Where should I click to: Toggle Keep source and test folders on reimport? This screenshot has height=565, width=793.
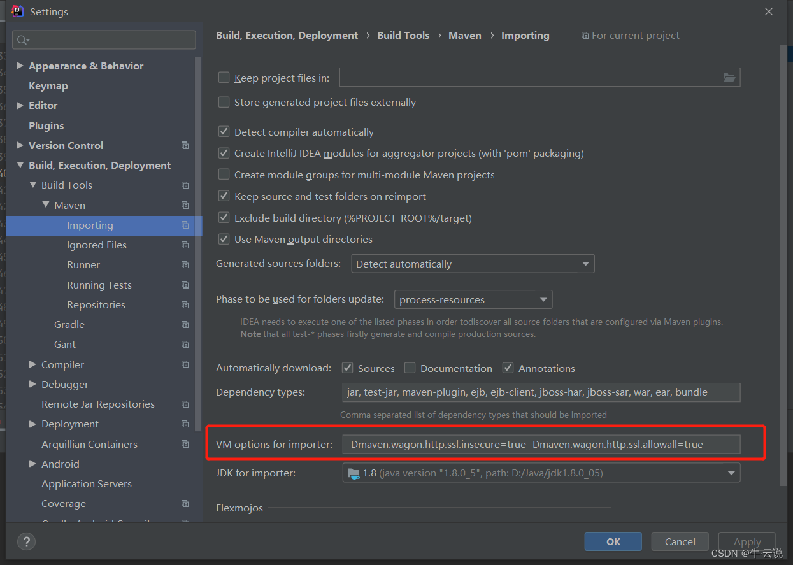(x=224, y=196)
